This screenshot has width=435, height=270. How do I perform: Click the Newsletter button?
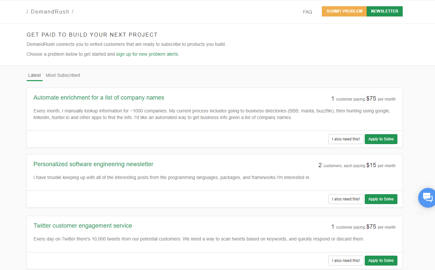(385, 11)
